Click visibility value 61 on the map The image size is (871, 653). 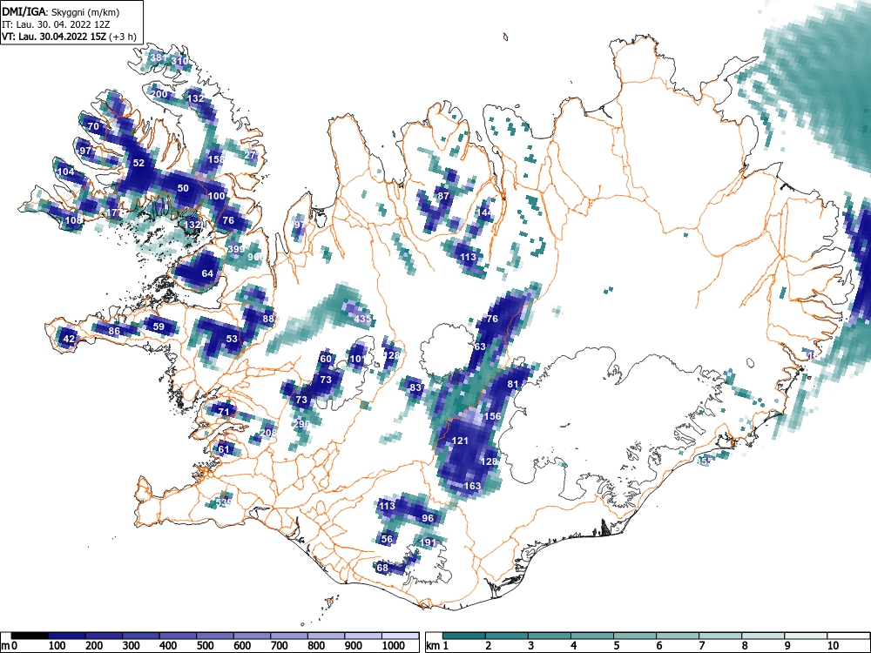coord(223,450)
